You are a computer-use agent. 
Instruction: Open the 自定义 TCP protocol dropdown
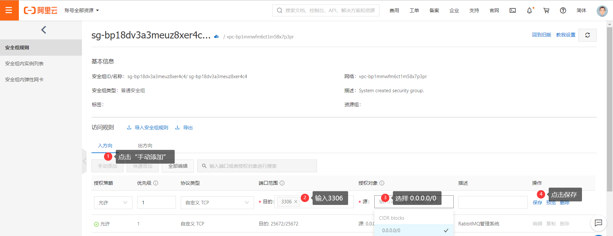(217, 203)
